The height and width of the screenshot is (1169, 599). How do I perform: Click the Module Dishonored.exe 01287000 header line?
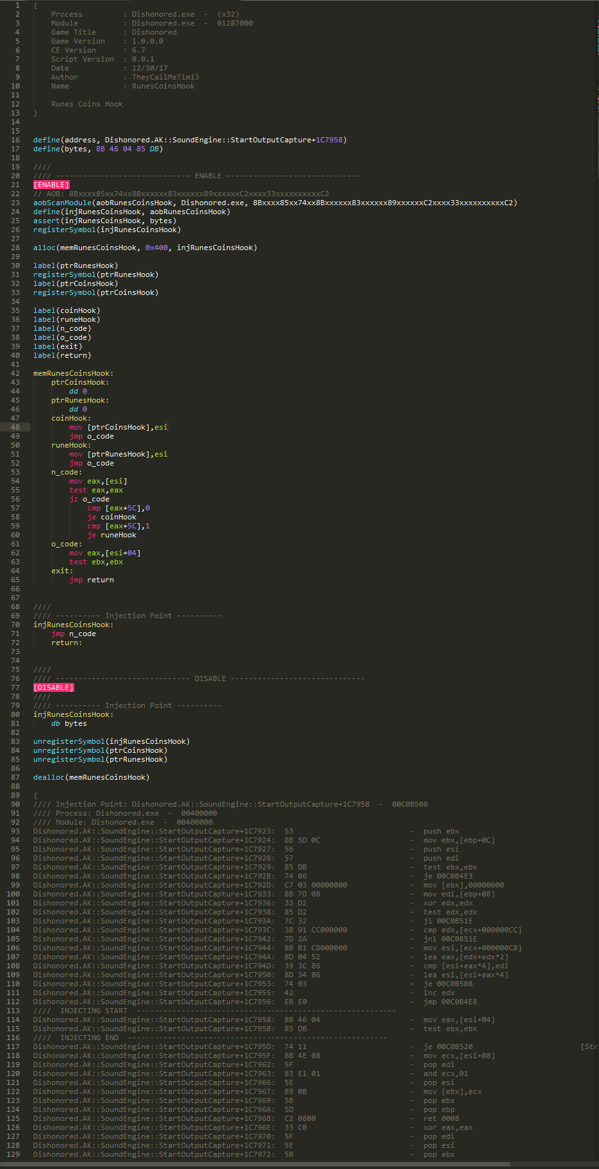click(152, 23)
